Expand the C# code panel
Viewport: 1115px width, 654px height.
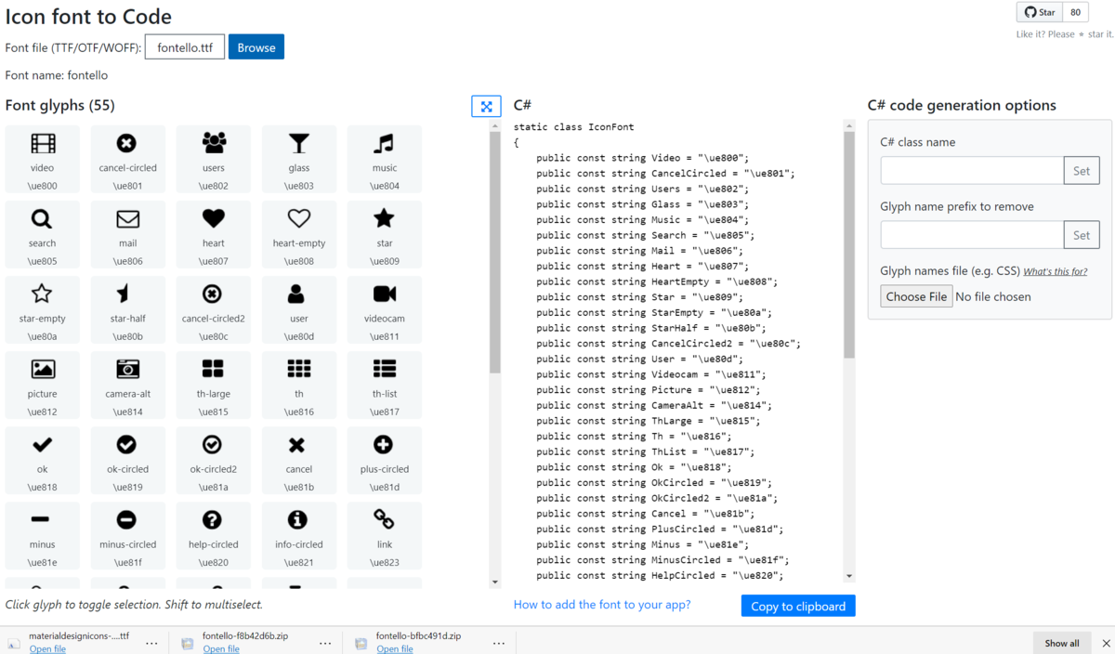[x=487, y=106]
